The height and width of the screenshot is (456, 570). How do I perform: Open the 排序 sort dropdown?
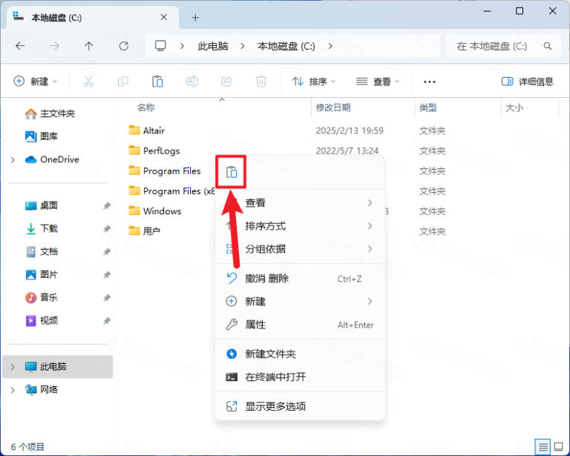click(314, 82)
